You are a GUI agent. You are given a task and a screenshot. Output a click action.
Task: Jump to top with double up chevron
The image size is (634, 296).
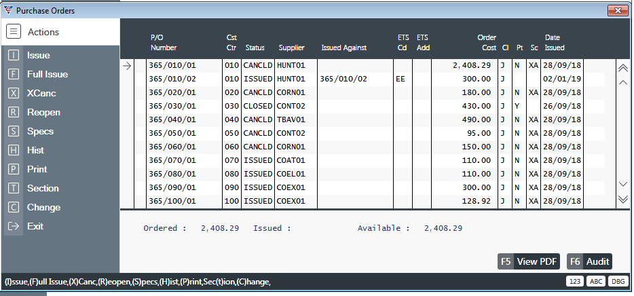(x=623, y=69)
